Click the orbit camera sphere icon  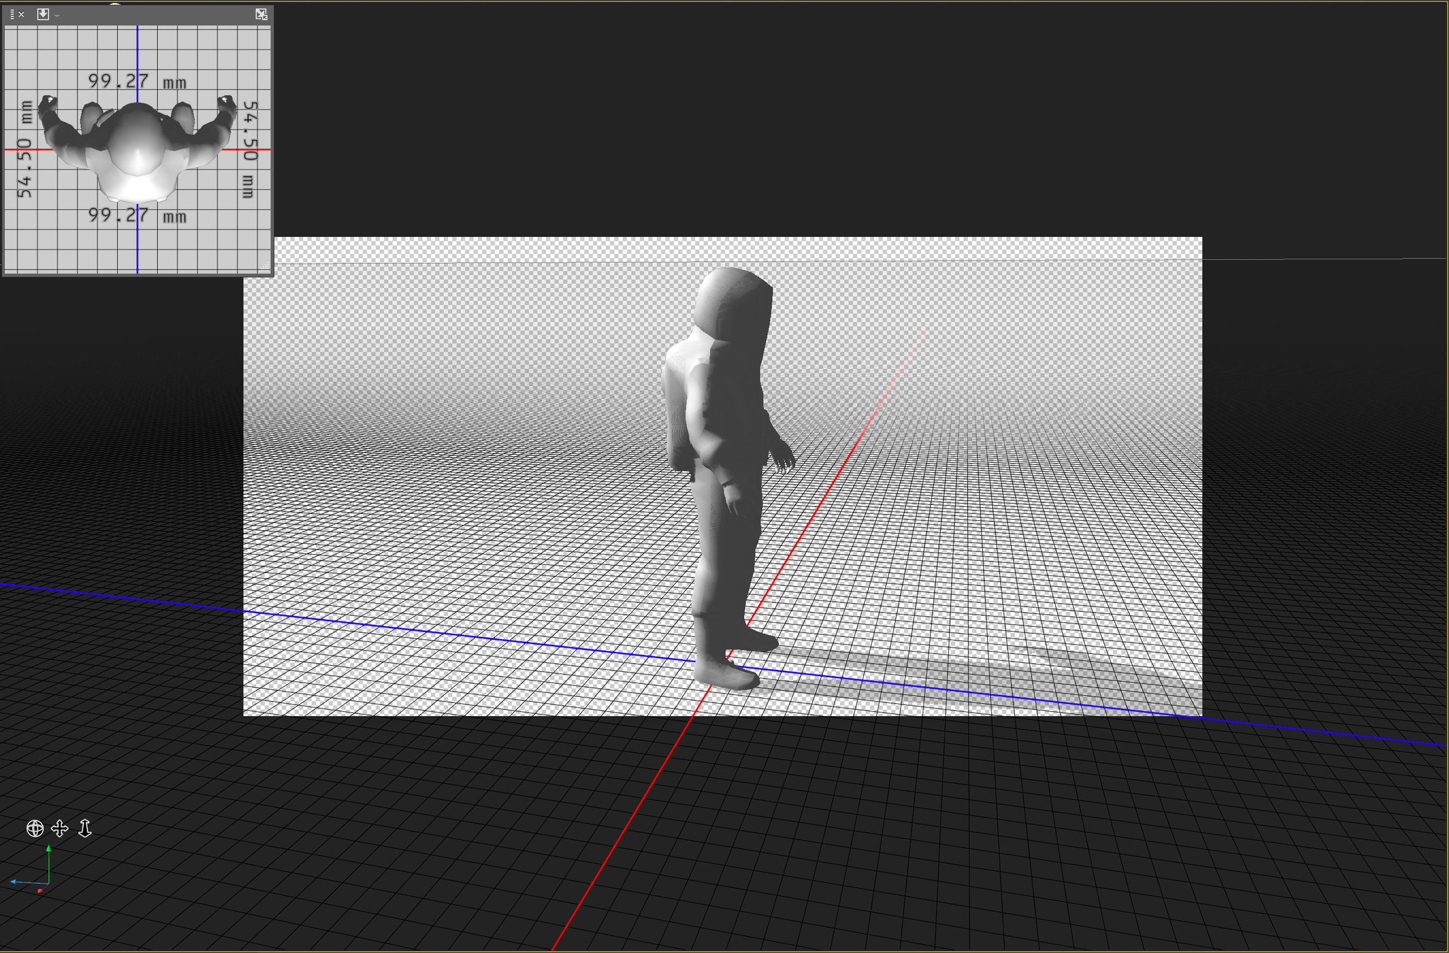[35, 828]
